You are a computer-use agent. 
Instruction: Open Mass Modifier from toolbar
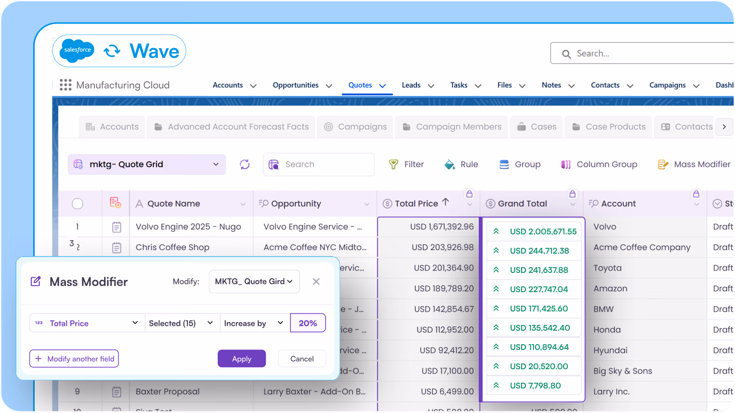pyautogui.click(x=694, y=165)
